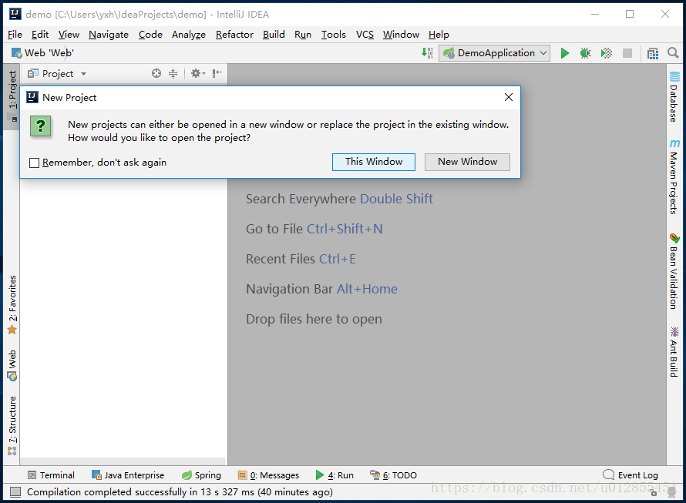Open the 2: Favorites side tab

12,305
